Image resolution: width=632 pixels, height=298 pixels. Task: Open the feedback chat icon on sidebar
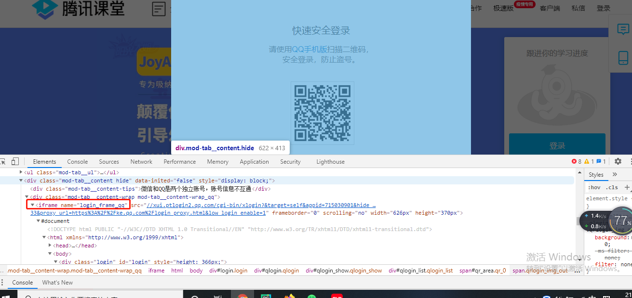click(623, 30)
